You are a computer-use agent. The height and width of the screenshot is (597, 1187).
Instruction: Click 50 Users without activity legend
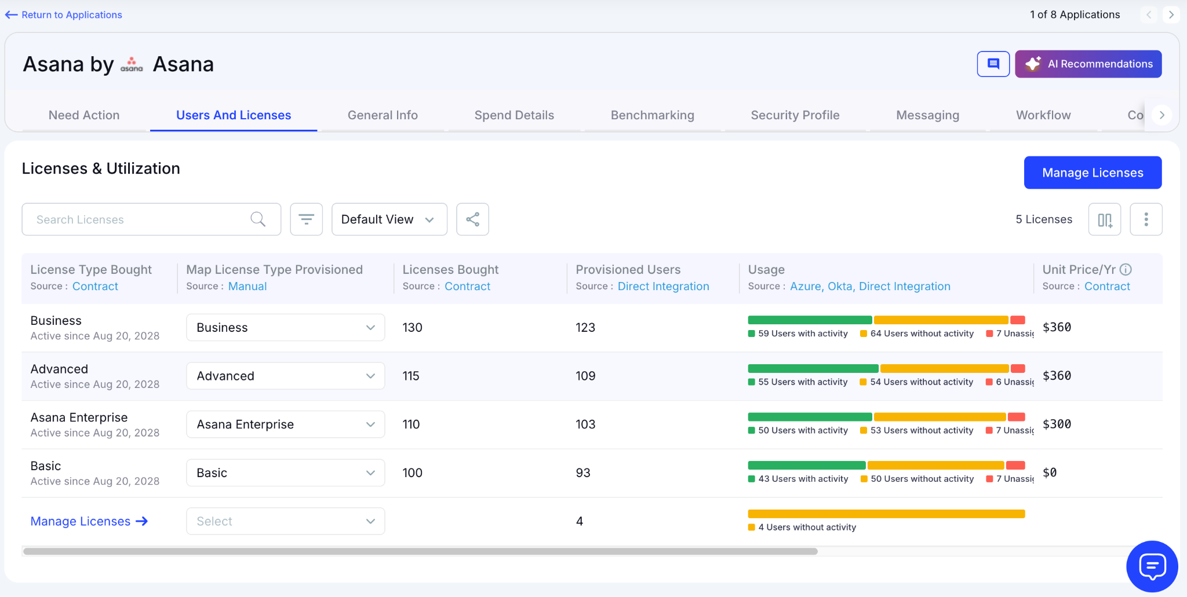[x=917, y=479]
